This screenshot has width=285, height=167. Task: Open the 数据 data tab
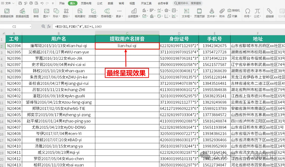click(110, 3)
